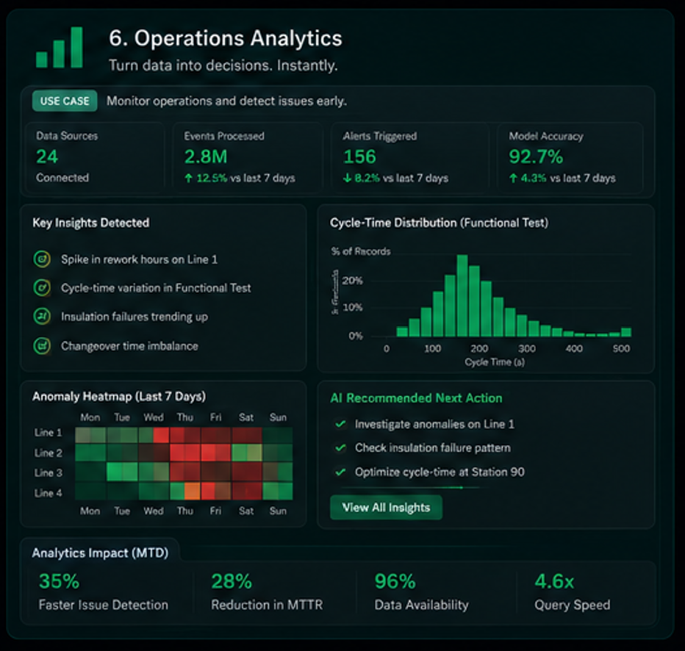Click 'Cycle-Time Distribution (Functional Test)' heading
685x651 pixels.
(439, 223)
